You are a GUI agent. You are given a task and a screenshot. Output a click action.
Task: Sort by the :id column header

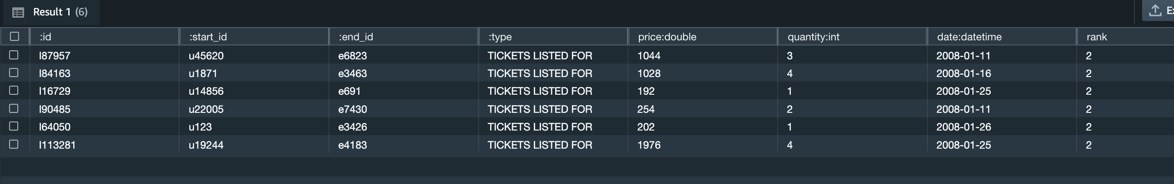point(46,37)
